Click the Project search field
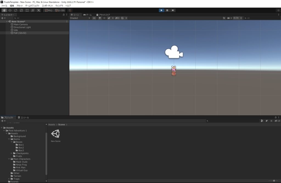 tap(233, 121)
